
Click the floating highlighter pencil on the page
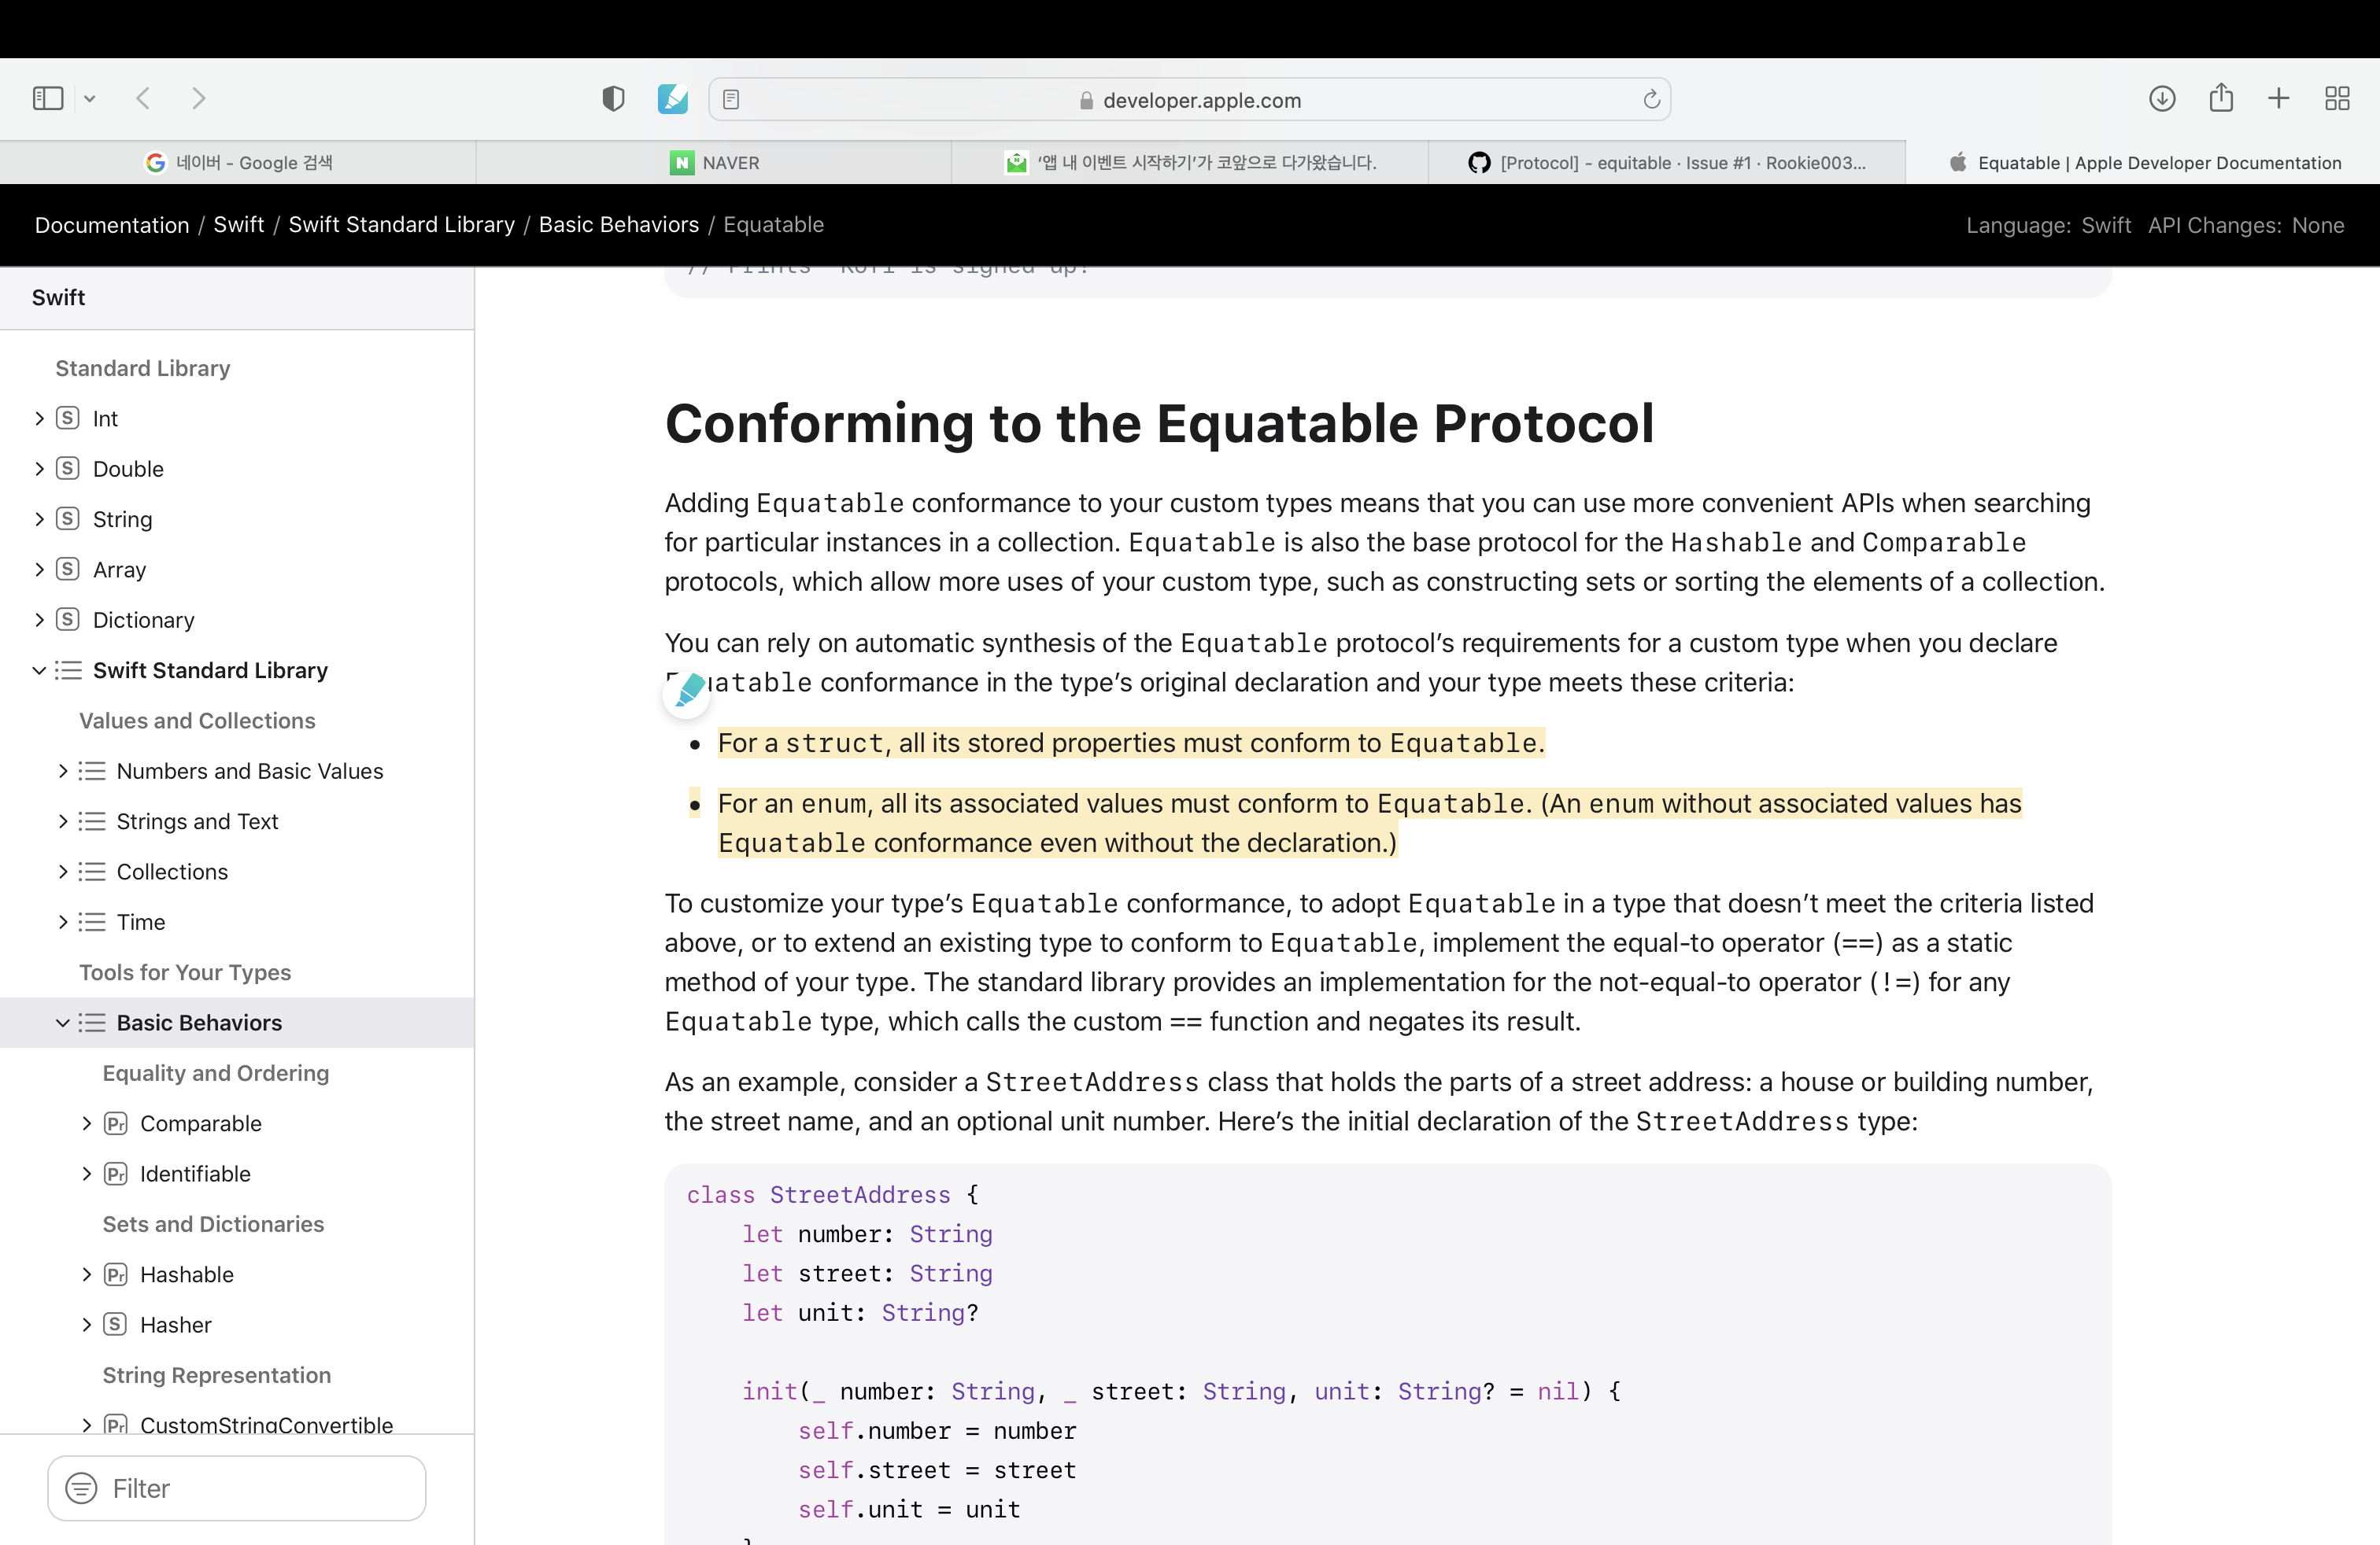coord(686,692)
